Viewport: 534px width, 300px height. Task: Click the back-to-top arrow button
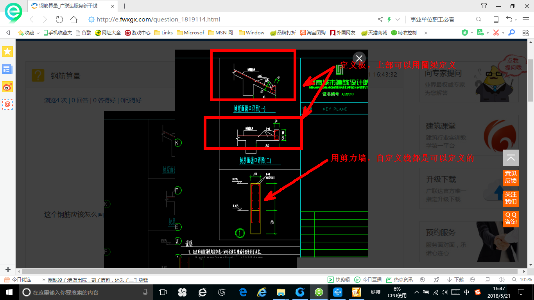511,158
